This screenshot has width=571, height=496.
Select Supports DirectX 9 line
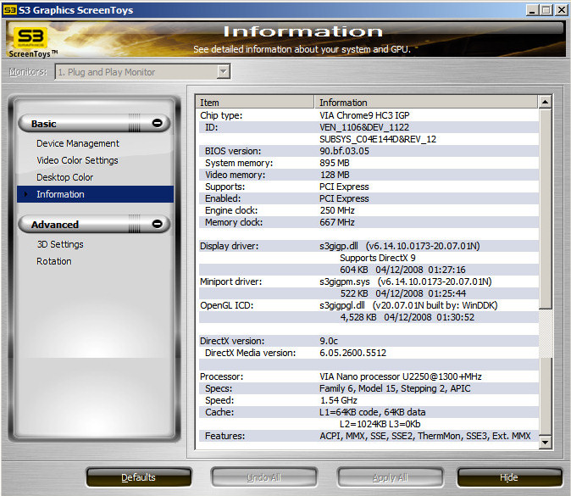coord(378,258)
